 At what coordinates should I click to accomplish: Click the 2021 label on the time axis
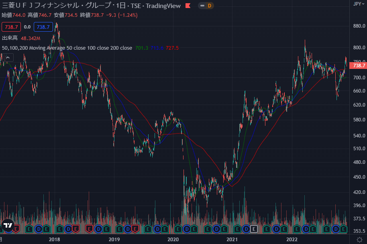(x=232, y=240)
